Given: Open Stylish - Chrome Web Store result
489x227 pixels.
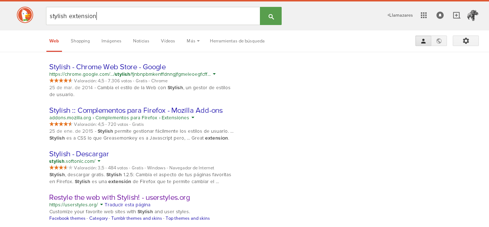Looking at the screenshot, I should click(x=107, y=67).
